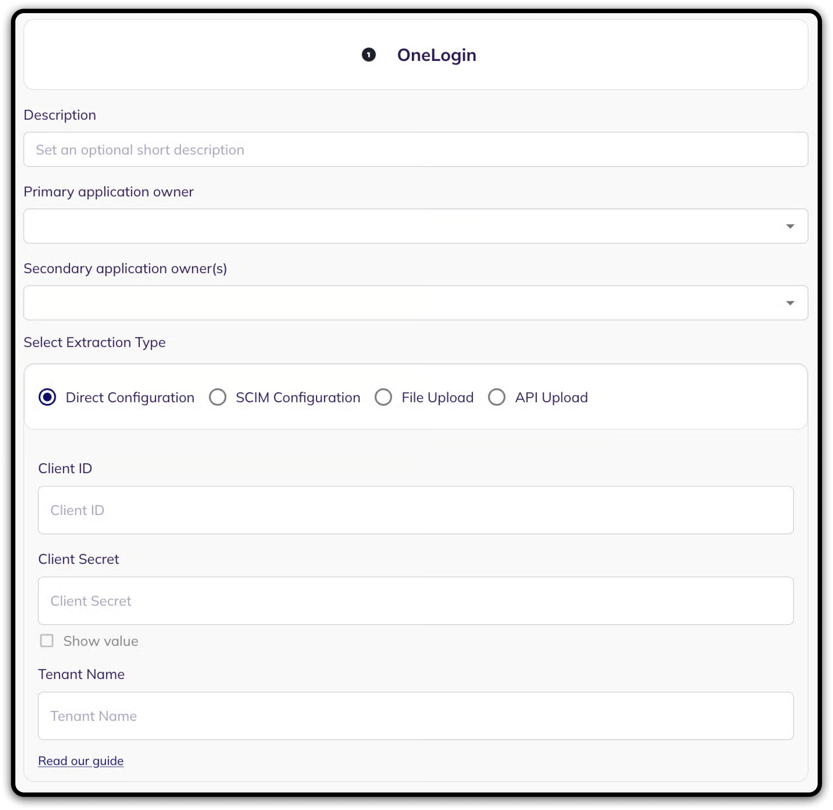
Task: Select the File Upload extraction option
Action: [383, 397]
